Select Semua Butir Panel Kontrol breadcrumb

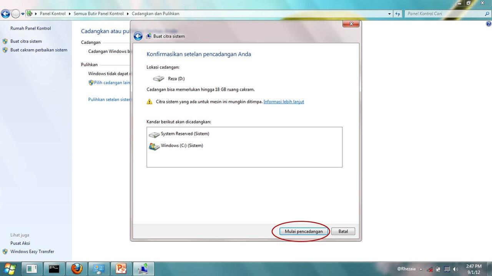pyautogui.click(x=99, y=13)
